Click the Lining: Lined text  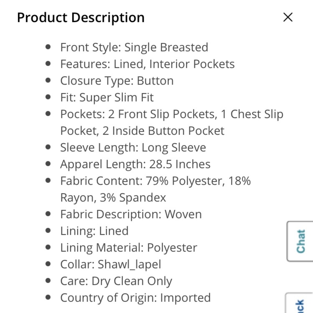[94, 231]
